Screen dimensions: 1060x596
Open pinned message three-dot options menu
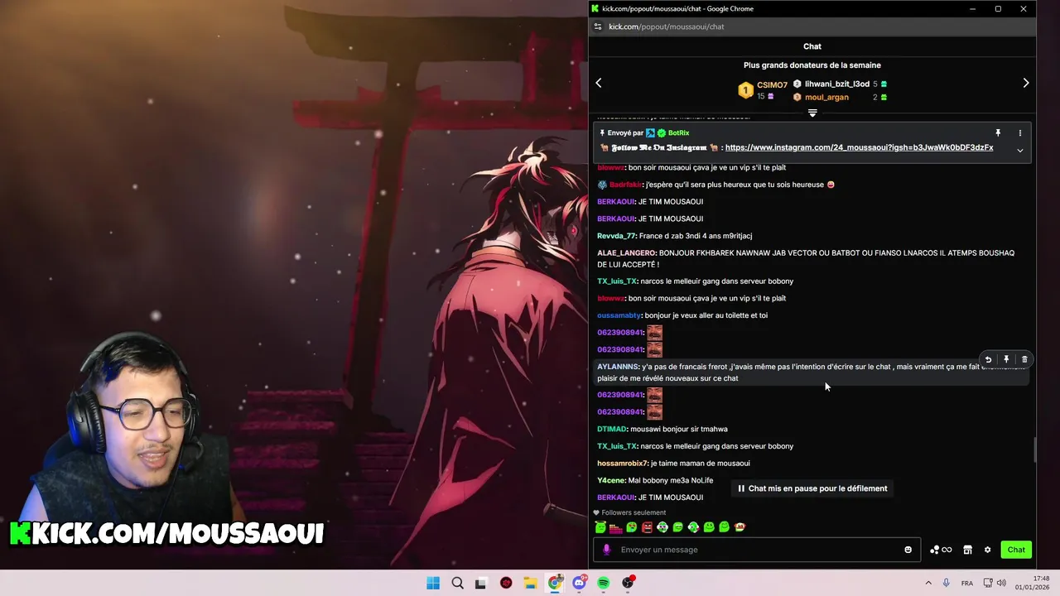pos(1020,132)
